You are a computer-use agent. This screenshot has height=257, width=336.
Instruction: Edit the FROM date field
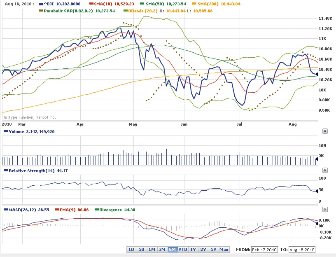[x=264, y=250]
